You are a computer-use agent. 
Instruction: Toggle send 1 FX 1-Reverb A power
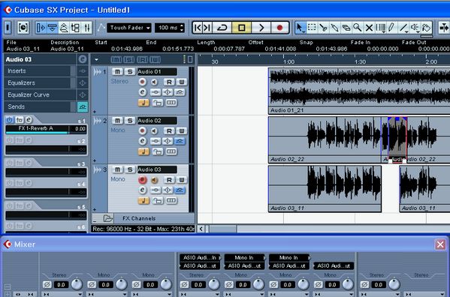10,120
